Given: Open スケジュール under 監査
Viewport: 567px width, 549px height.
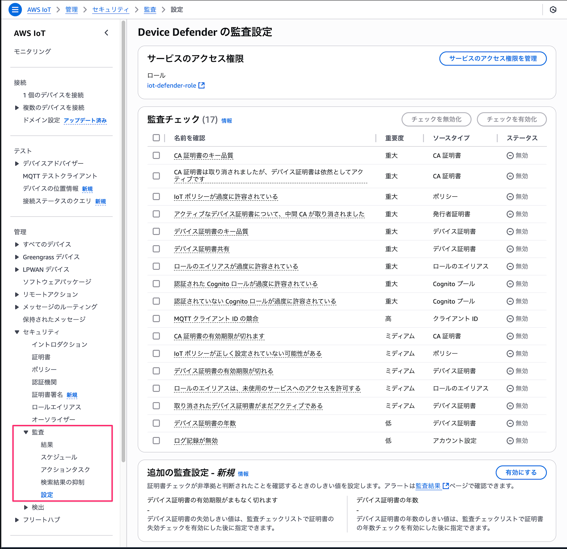Looking at the screenshot, I should [59, 457].
